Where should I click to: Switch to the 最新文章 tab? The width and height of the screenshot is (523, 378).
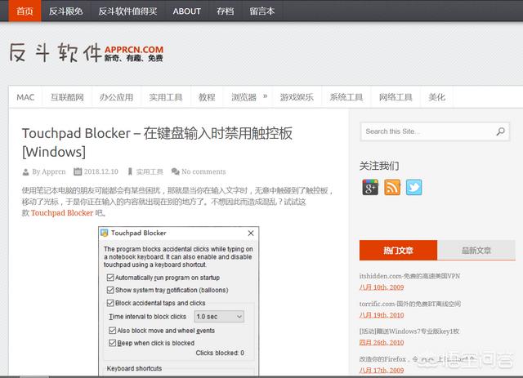pyautogui.click(x=476, y=251)
